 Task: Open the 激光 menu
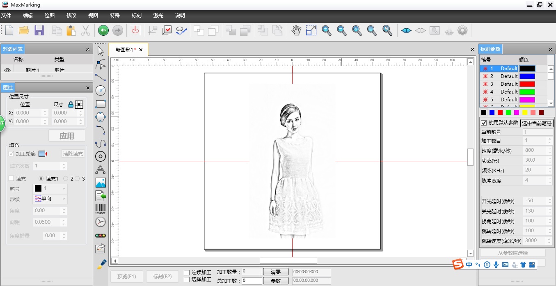[158, 16]
